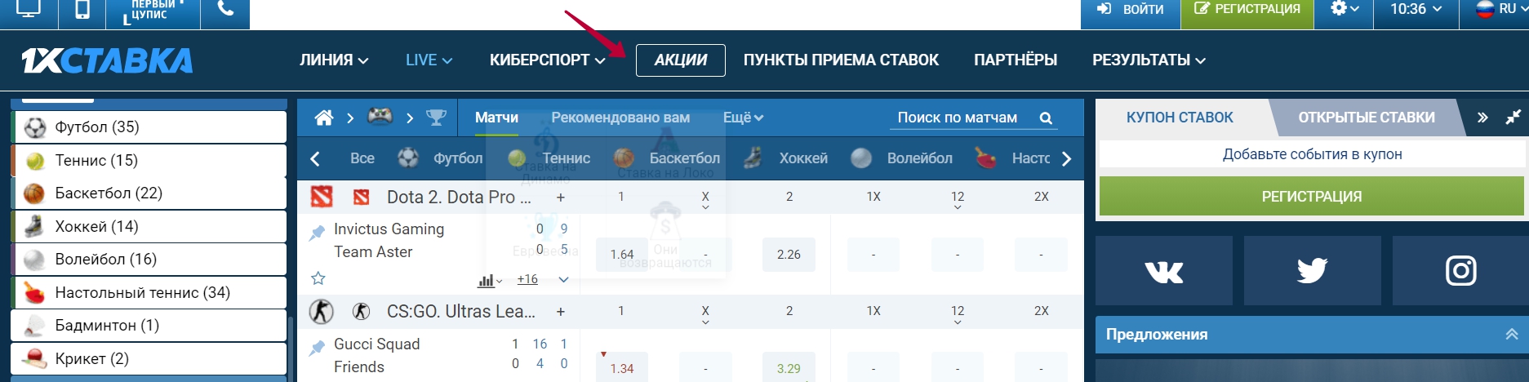This screenshot has width=1529, height=382.
Task: Expand the LIVE menu
Action: [429, 60]
